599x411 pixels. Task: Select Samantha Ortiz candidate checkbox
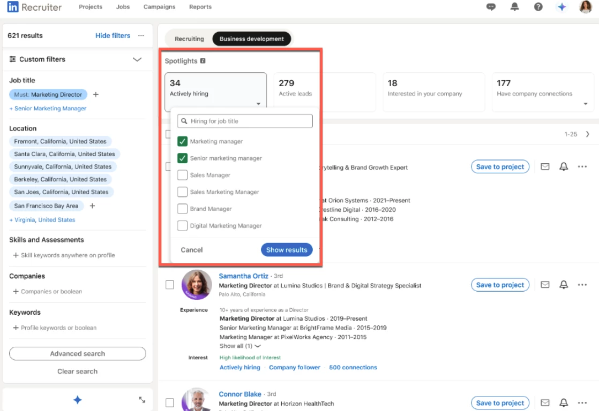tap(170, 285)
